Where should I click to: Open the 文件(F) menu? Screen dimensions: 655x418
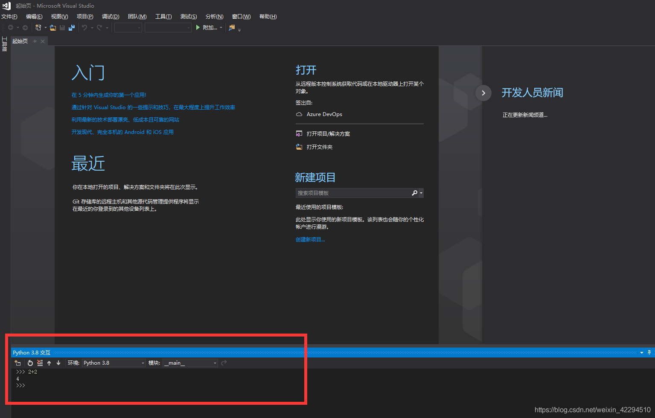[x=9, y=17]
